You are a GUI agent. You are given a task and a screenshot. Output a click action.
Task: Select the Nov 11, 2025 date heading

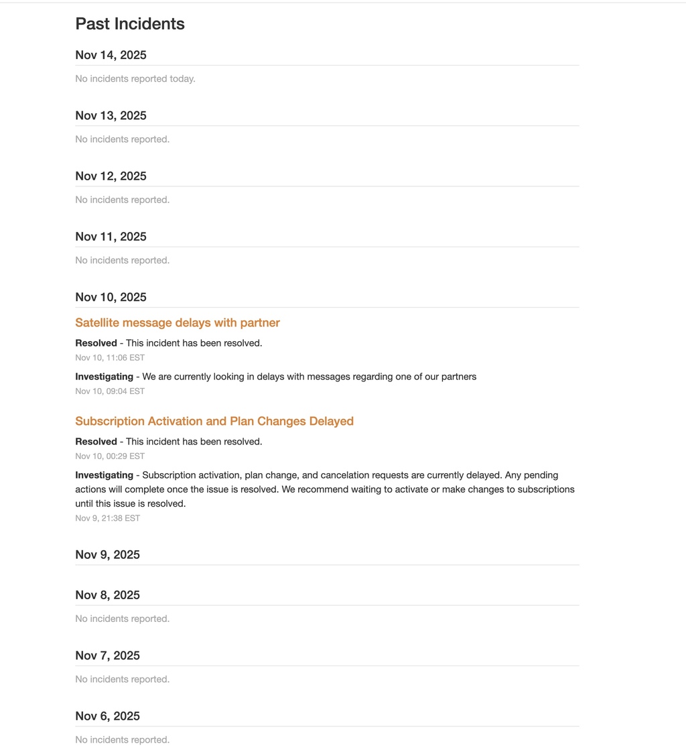pyautogui.click(x=111, y=237)
